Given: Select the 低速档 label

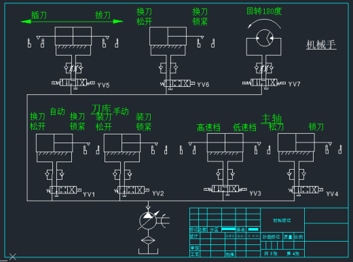Looking at the screenshot, I should pos(244,128).
